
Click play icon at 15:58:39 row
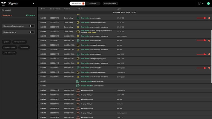78,72
